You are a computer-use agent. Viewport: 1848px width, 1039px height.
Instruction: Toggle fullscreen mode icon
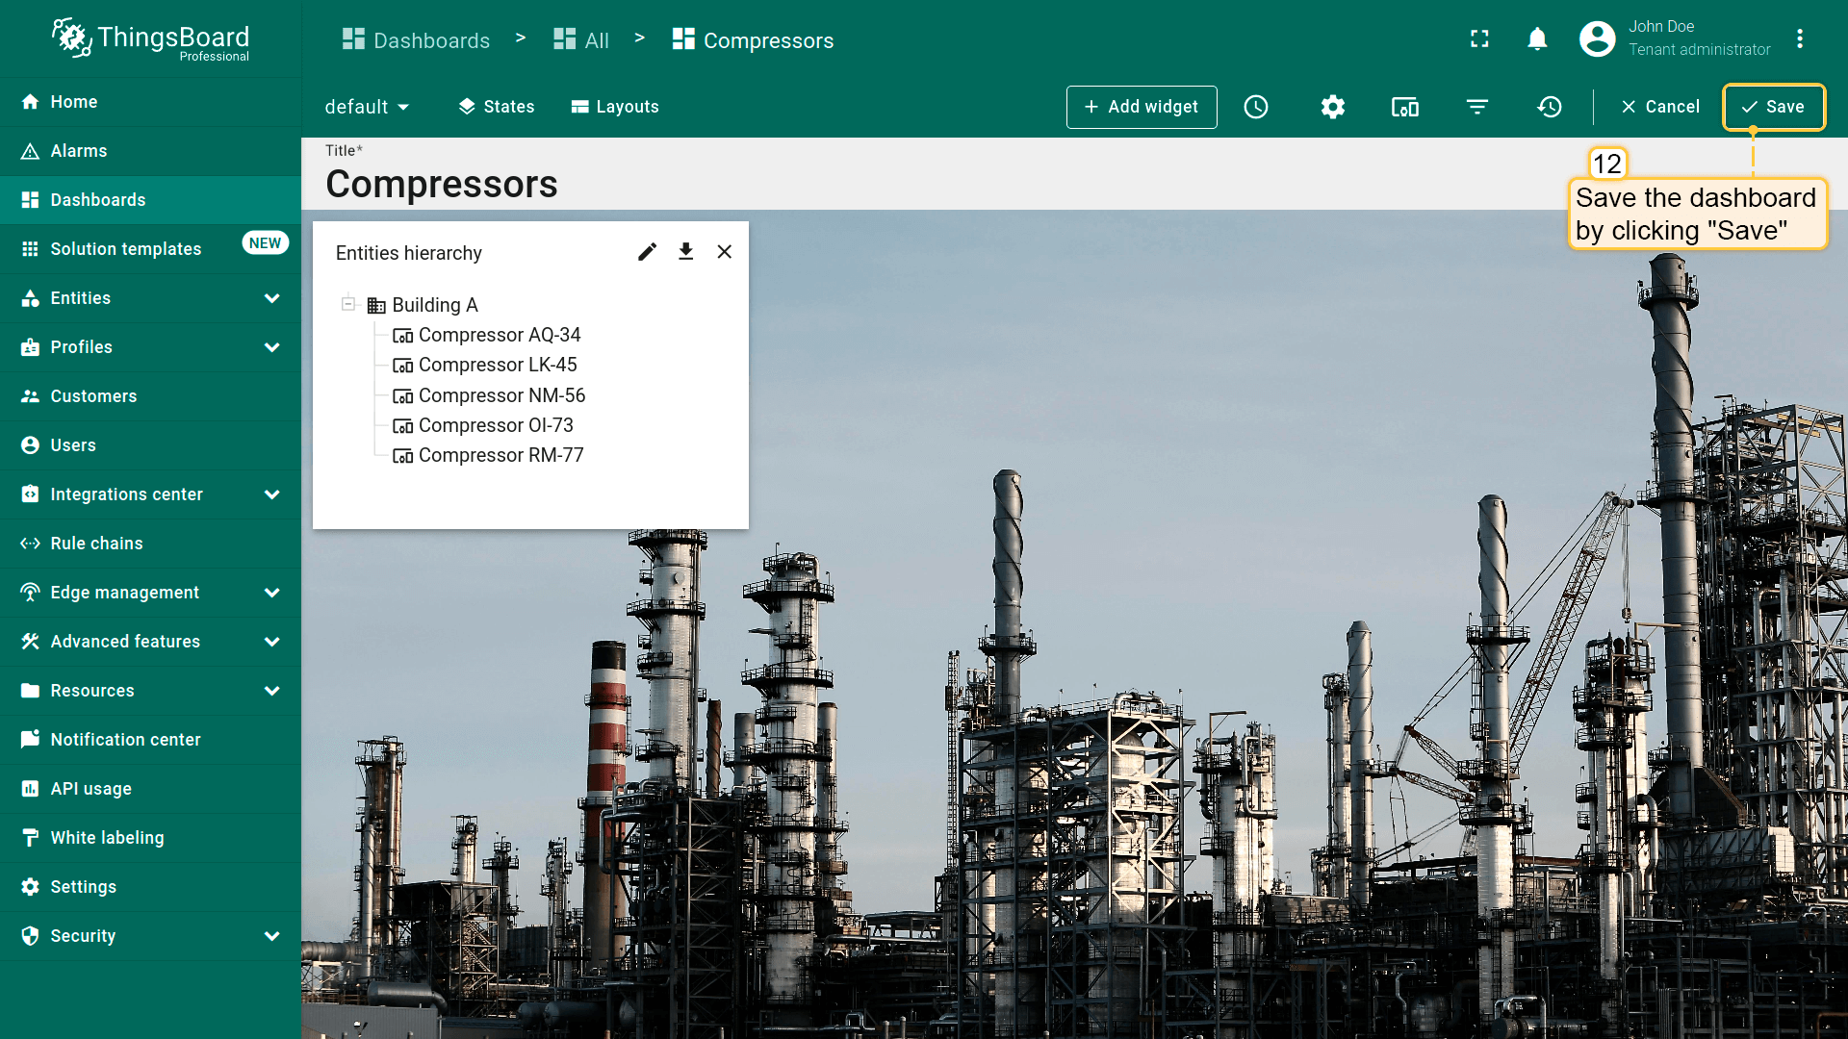[1479, 38]
